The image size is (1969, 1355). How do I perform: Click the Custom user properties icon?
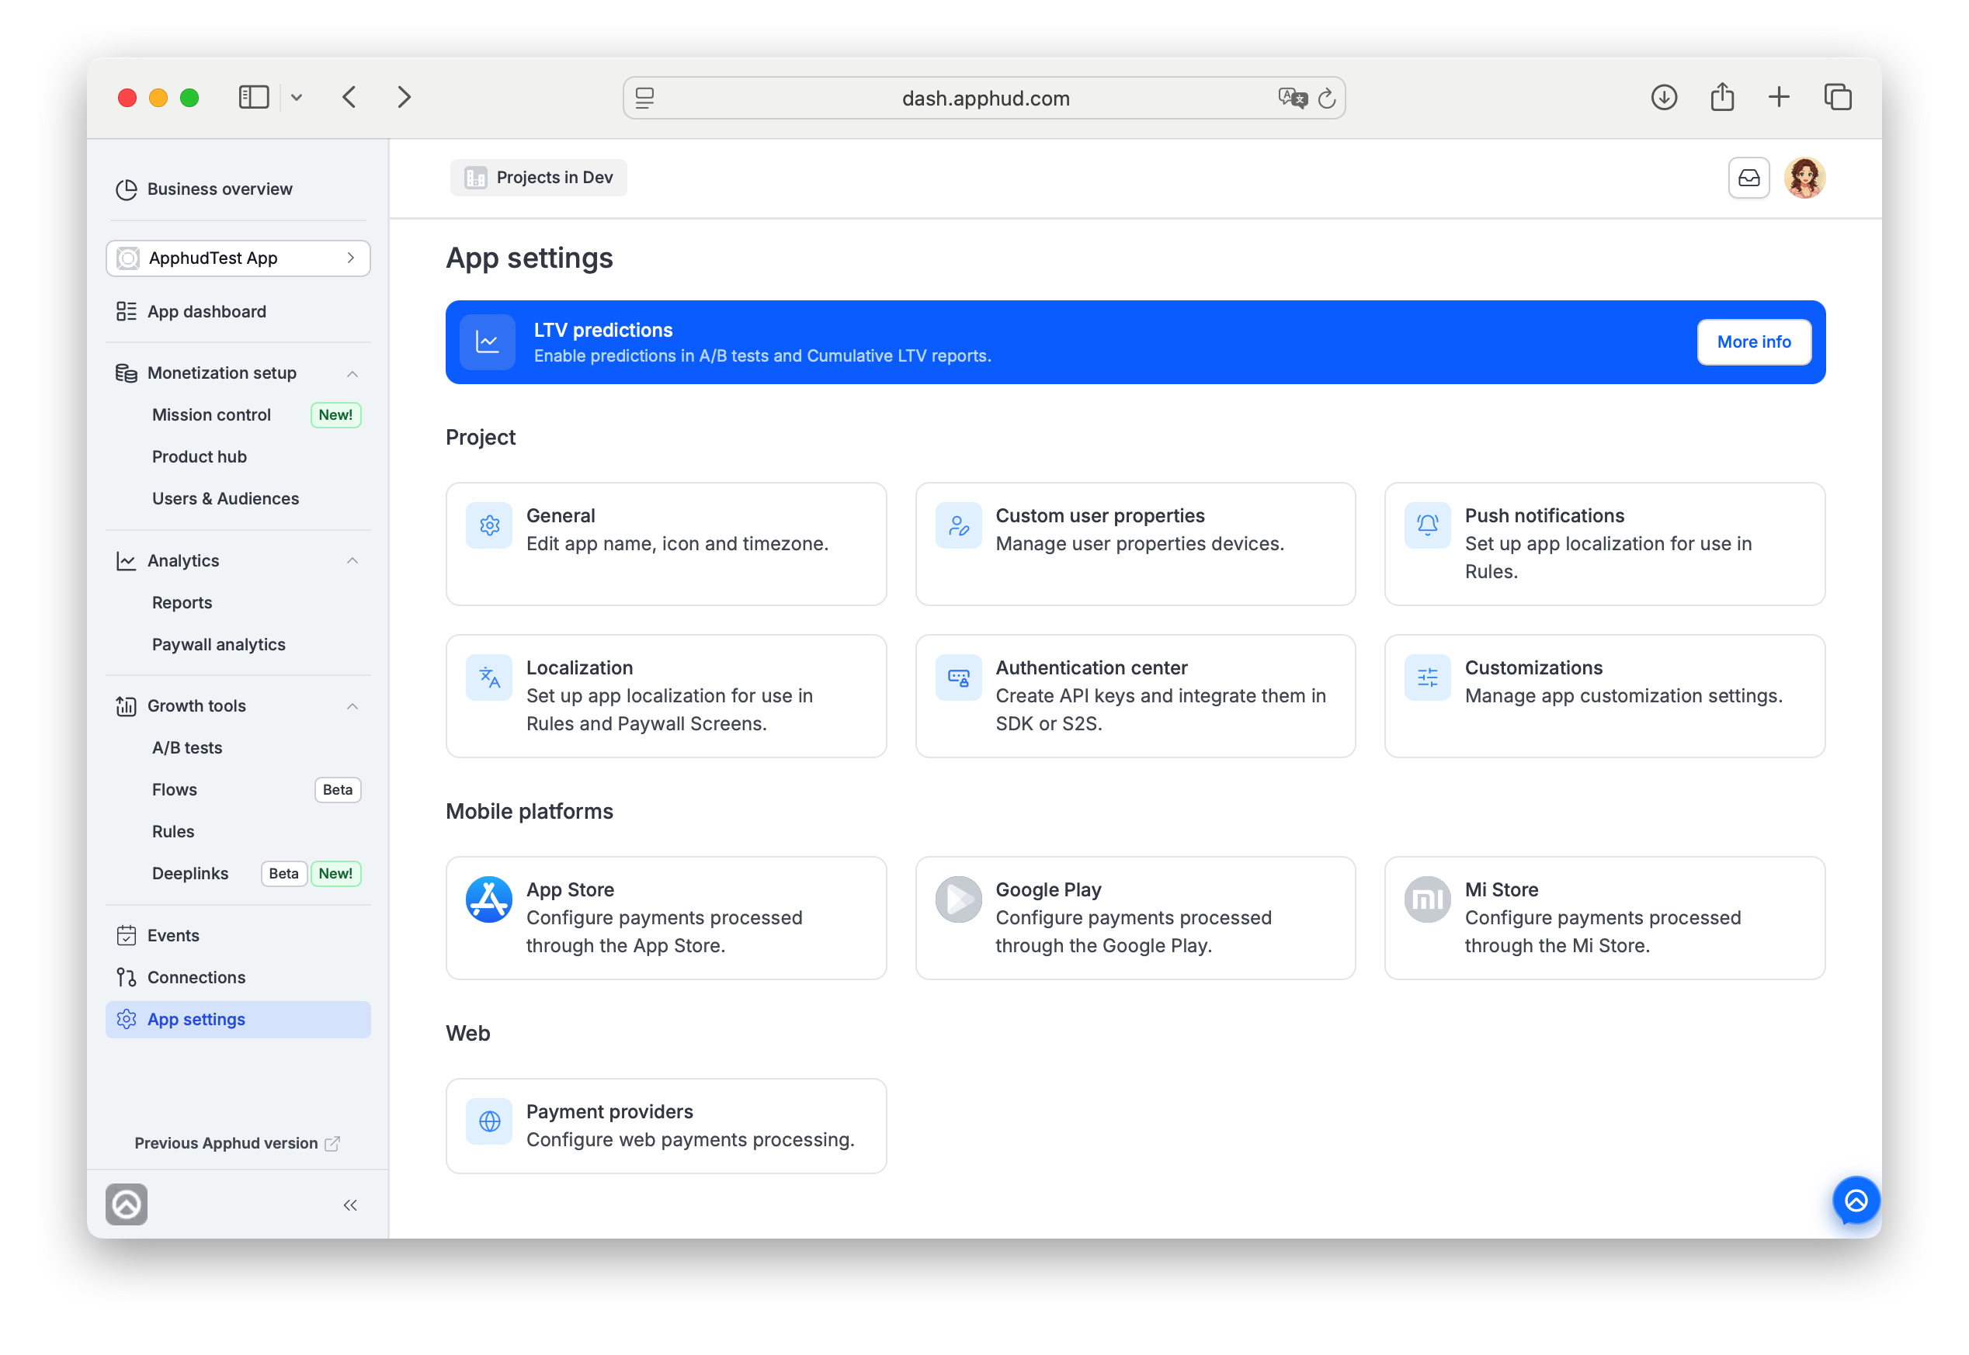click(x=958, y=525)
